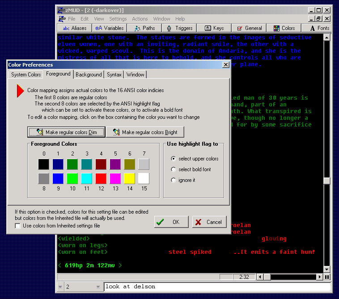Open the Actions menu
Viewport: 339px width, 299px height.
(x=140, y=19)
